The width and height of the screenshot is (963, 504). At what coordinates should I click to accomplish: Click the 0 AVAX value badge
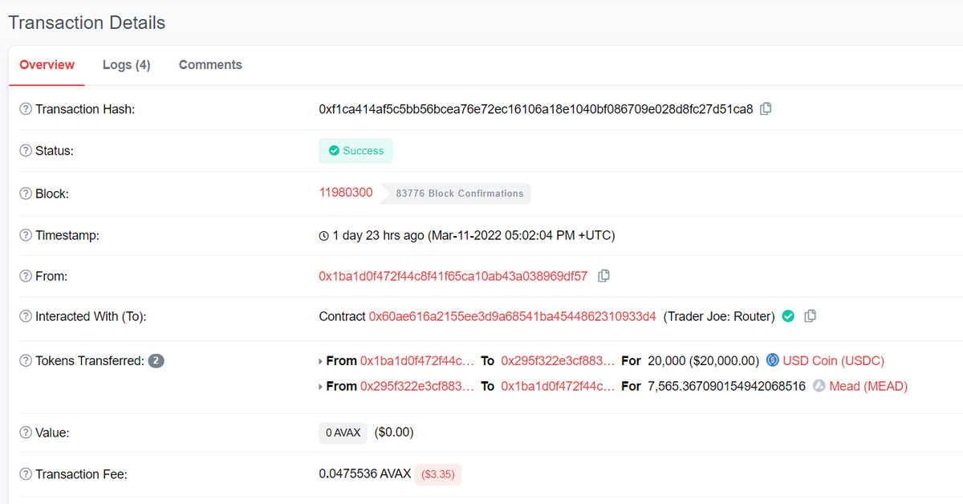click(x=343, y=433)
